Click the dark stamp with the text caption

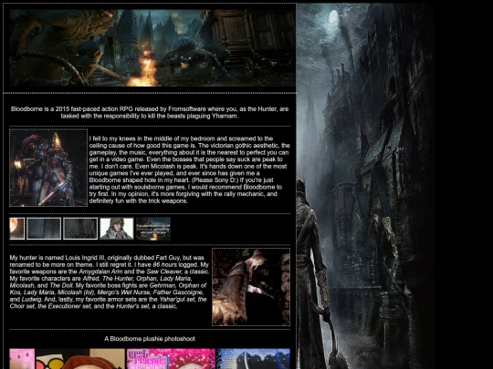[153, 229]
